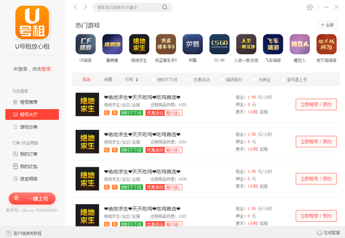
Task: Go back with the left arrow
Action: click(75, 7)
